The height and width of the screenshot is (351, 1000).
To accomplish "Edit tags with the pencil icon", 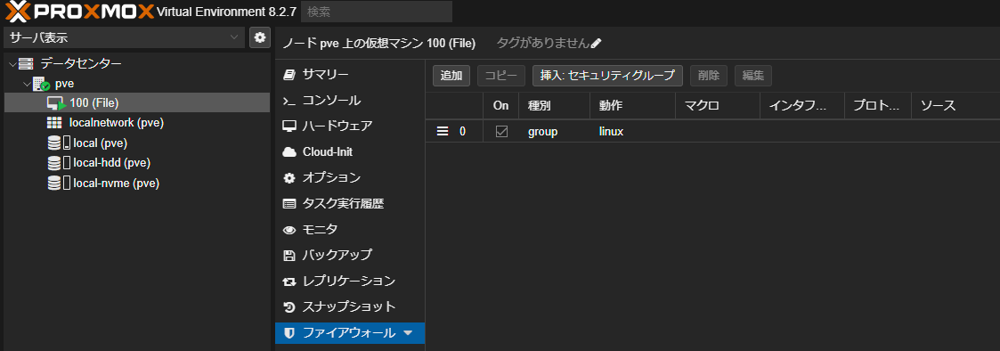I will coord(597,44).
